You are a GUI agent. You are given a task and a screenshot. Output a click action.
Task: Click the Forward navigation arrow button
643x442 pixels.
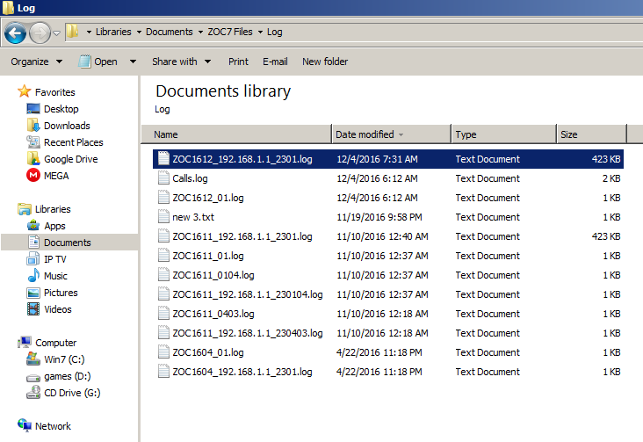(40, 33)
